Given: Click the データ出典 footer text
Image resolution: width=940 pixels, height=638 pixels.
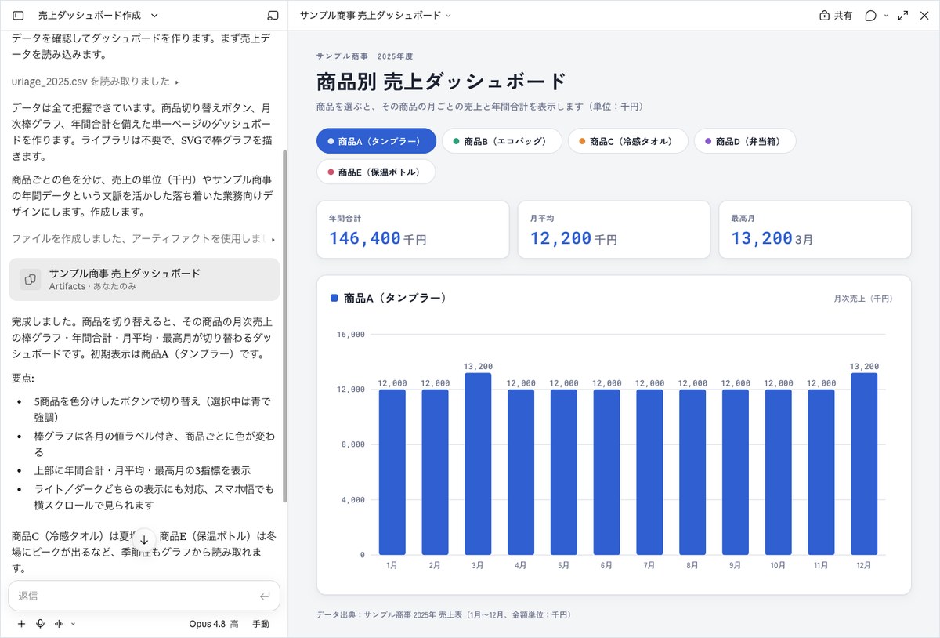Looking at the screenshot, I should coord(444,615).
